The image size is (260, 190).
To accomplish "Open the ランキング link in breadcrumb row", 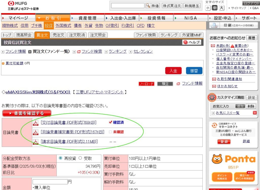I will pos(118,52).
